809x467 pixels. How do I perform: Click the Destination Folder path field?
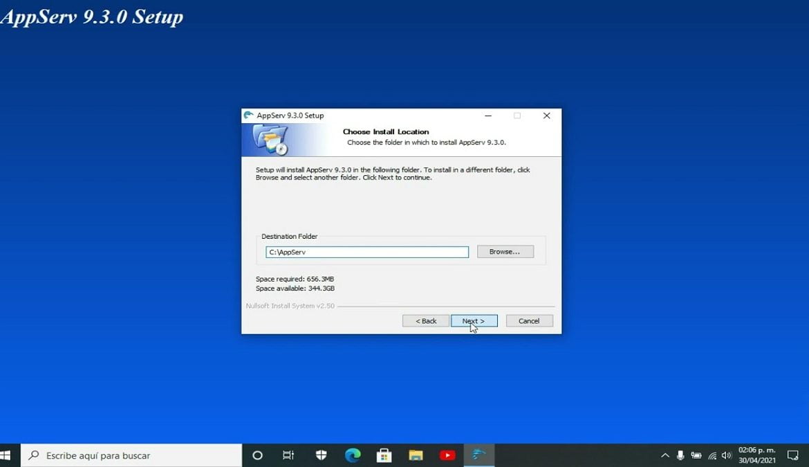(x=366, y=253)
